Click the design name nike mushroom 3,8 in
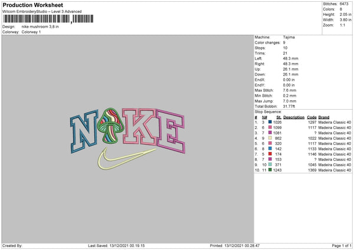 (x=41, y=27)
